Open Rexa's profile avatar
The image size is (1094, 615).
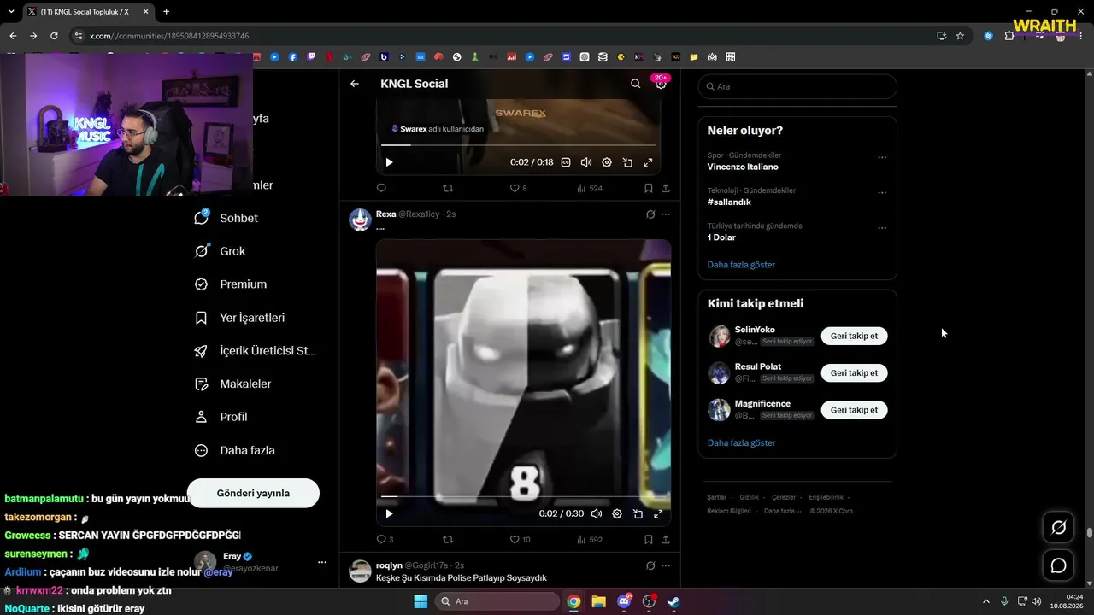(x=360, y=220)
